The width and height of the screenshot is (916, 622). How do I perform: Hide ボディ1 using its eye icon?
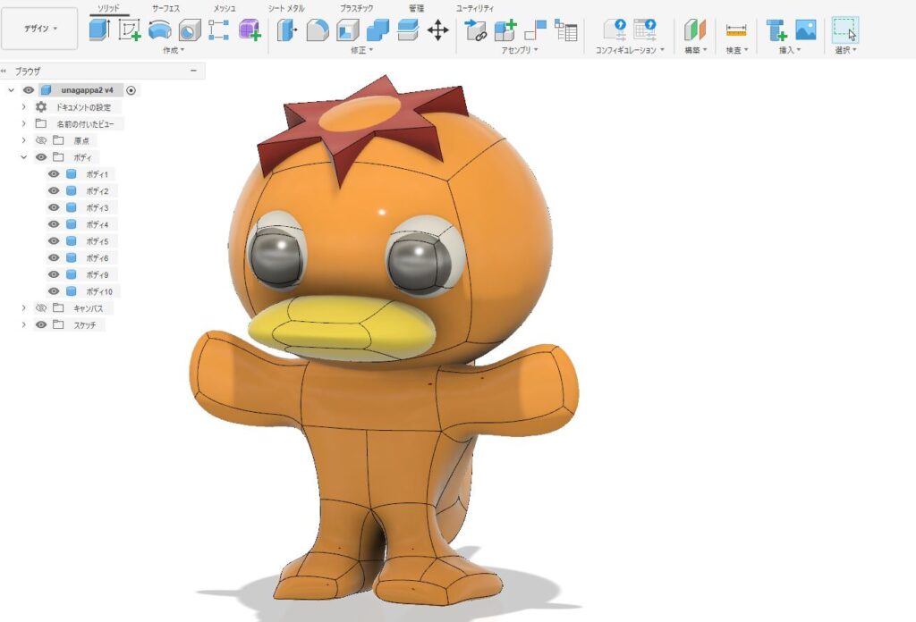[54, 174]
